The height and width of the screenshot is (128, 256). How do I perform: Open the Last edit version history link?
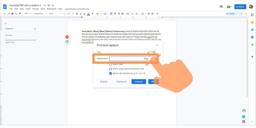click(x=77, y=9)
